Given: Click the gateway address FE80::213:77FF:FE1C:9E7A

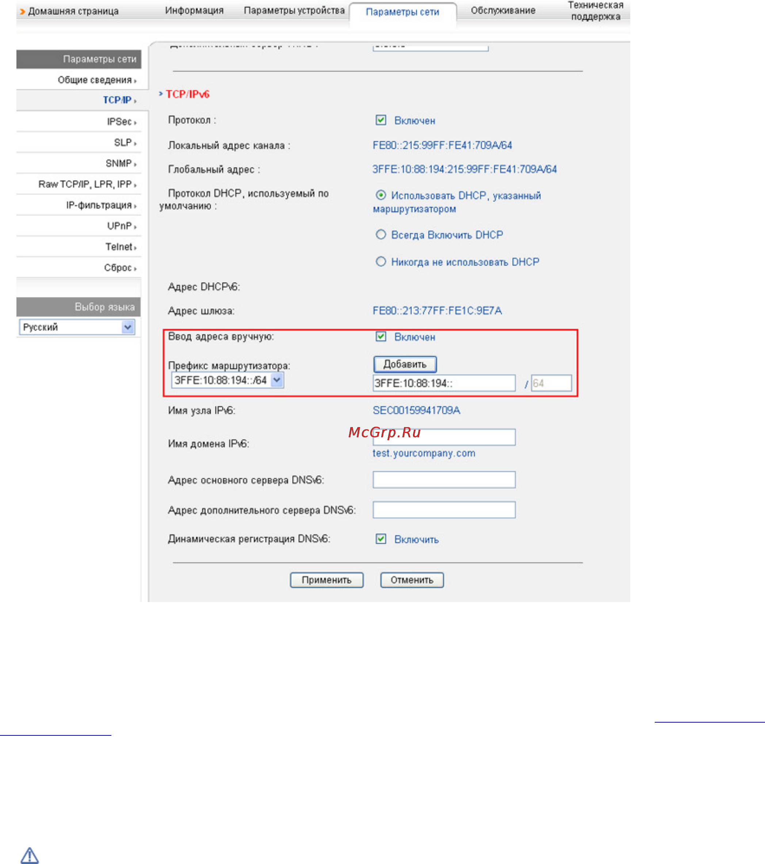Looking at the screenshot, I should pyautogui.click(x=437, y=311).
